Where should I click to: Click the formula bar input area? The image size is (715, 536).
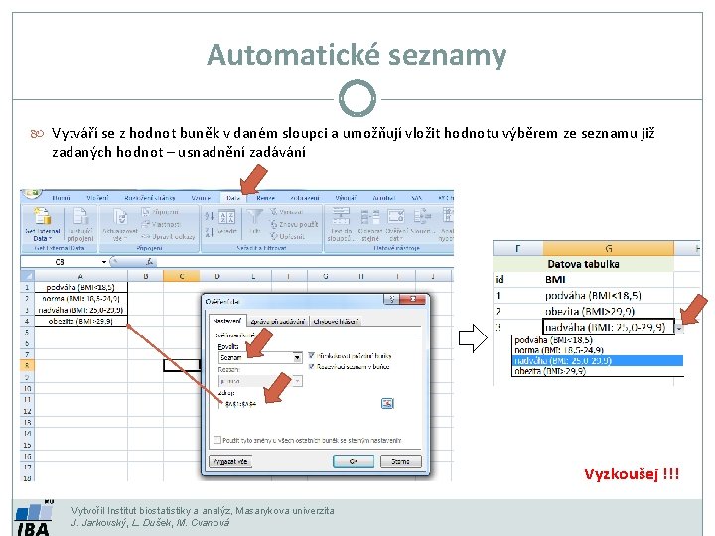pos(306,262)
